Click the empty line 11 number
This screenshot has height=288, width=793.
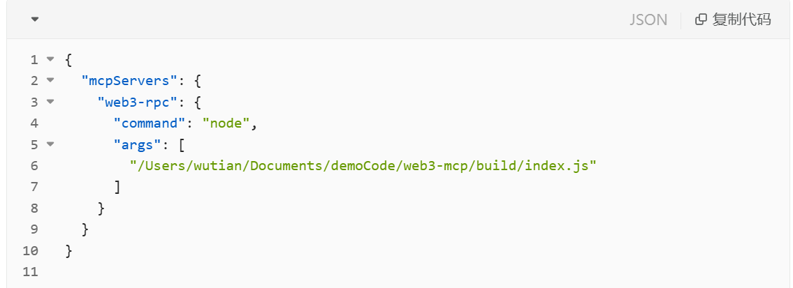tap(31, 272)
